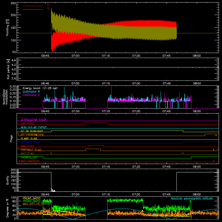Click the tall magenta modulation spike after 07:15

[x=112, y=94]
